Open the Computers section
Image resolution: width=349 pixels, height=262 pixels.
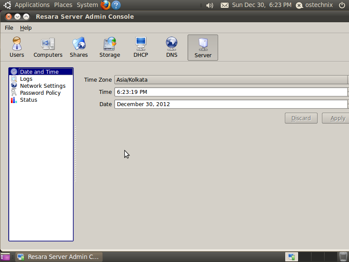(48, 48)
